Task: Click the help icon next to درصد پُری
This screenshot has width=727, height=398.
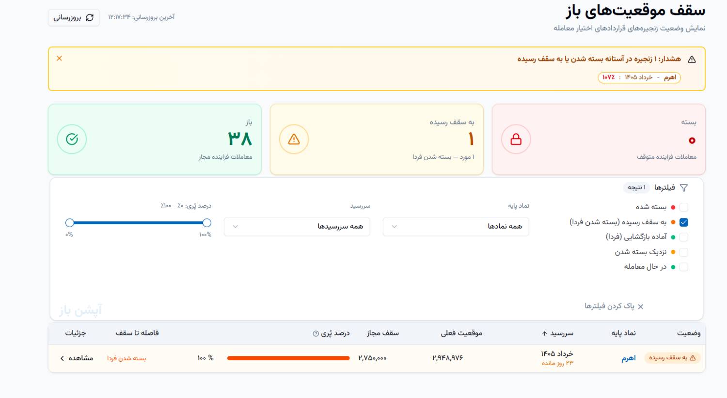Action: click(x=316, y=334)
